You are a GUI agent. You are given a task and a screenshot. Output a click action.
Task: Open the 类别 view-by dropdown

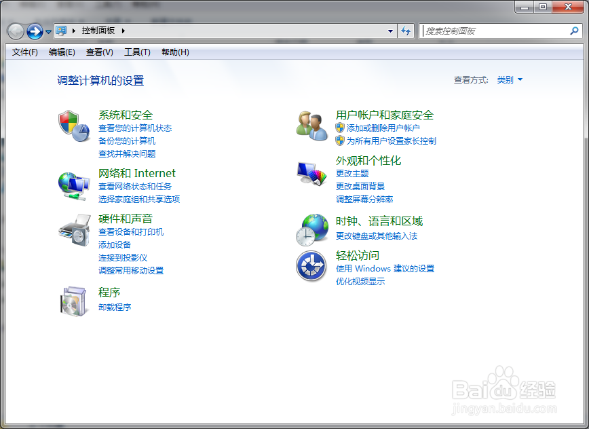(510, 79)
